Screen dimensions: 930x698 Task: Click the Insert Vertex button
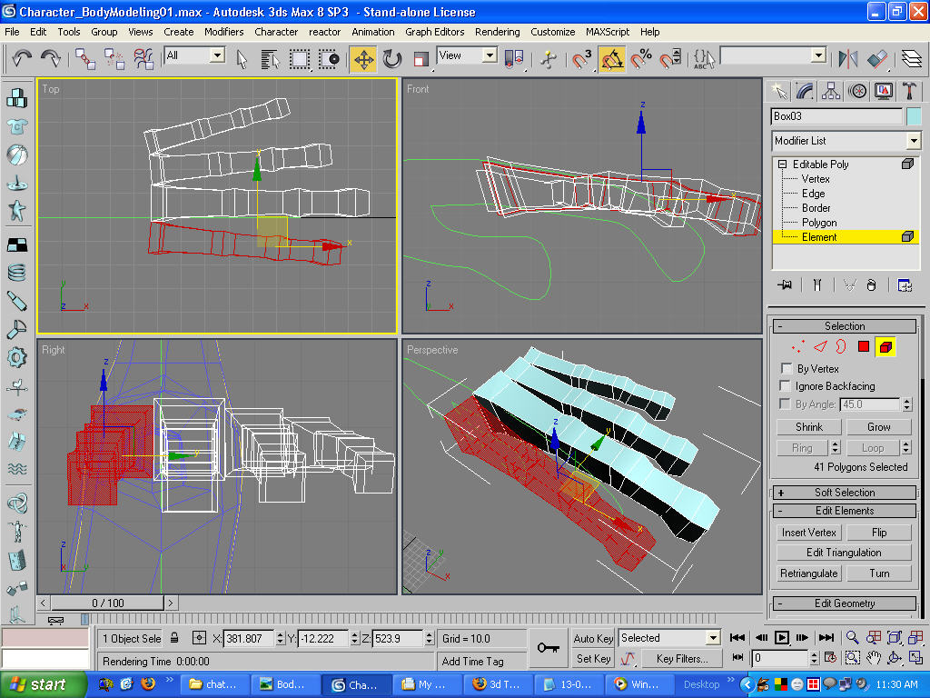[809, 533]
